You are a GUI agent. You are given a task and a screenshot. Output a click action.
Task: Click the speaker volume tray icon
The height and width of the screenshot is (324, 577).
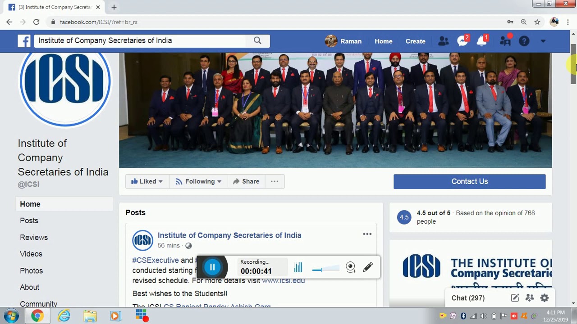click(483, 316)
